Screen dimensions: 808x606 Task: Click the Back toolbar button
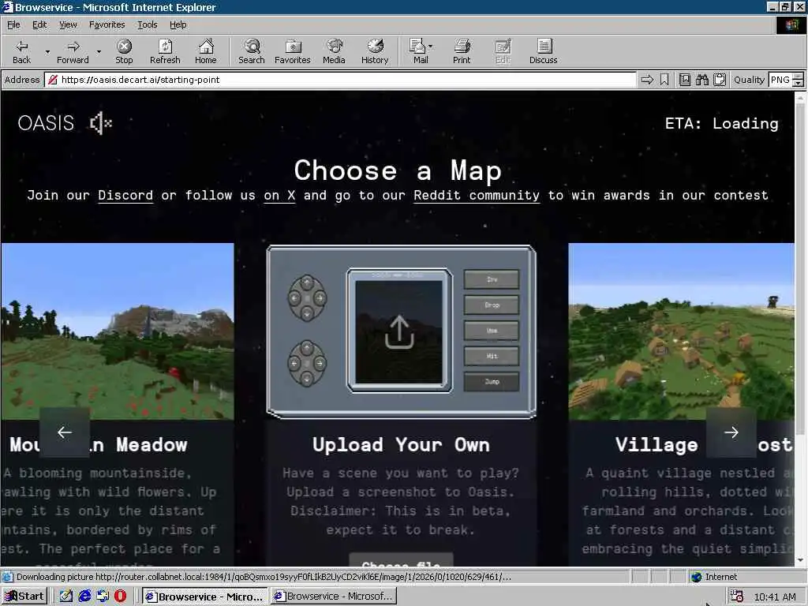point(21,51)
